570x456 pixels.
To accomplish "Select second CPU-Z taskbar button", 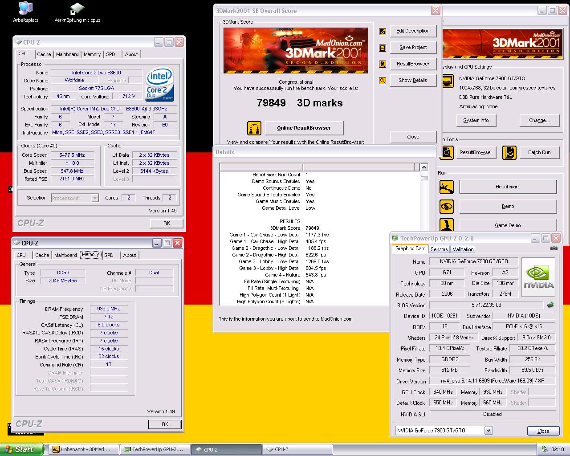I will [297, 449].
